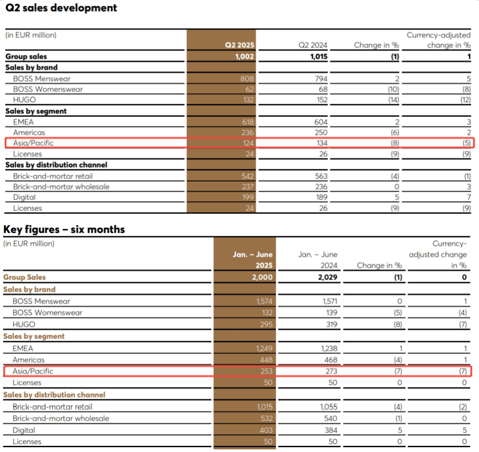Select the "Jan. – June 2025" column header
This screenshot has height=452, width=479.
click(253, 260)
